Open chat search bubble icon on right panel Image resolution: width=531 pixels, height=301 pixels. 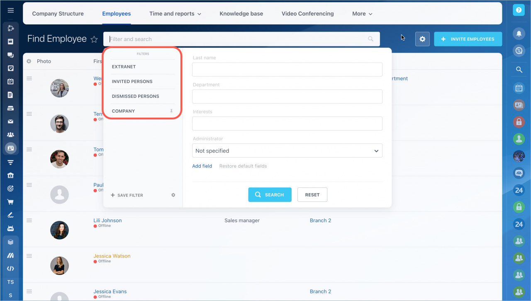click(519, 51)
